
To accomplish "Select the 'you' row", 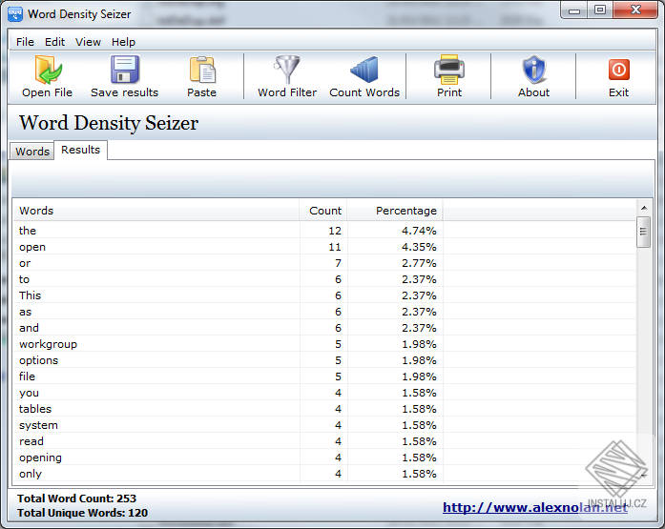I will 324,393.
